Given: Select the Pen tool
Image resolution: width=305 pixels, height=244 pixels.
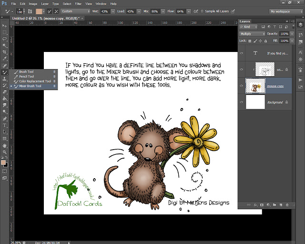Looking at the screenshot, I should click(x=4, y=119).
